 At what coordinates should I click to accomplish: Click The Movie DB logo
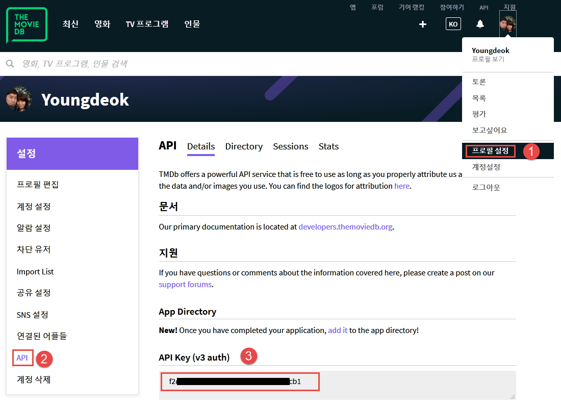pyautogui.click(x=27, y=24)
